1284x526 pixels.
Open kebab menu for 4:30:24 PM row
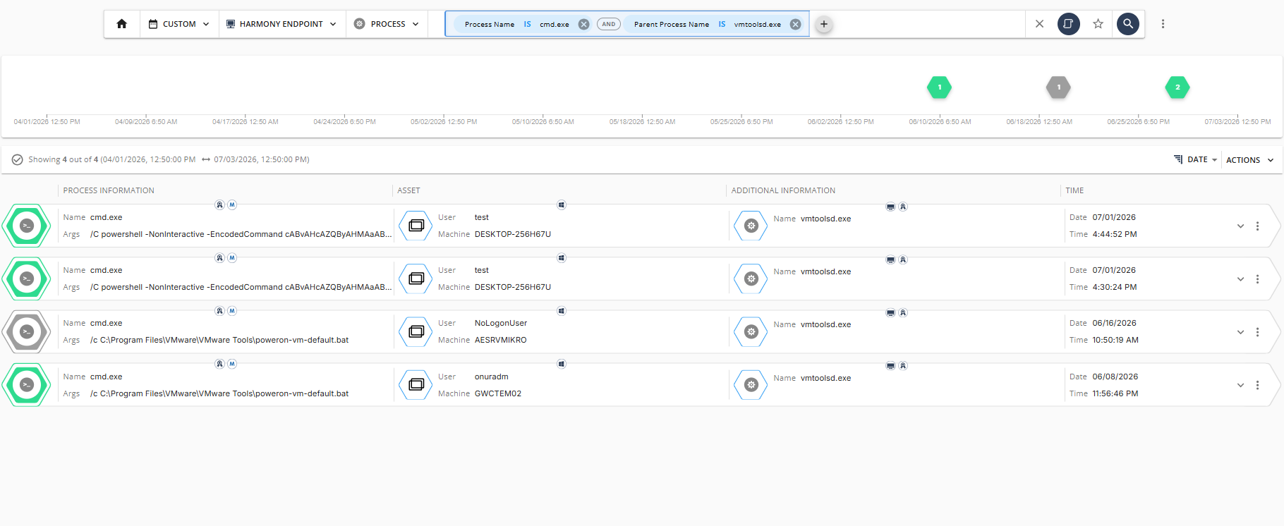pyautogui.click(x=1257, y=279)
